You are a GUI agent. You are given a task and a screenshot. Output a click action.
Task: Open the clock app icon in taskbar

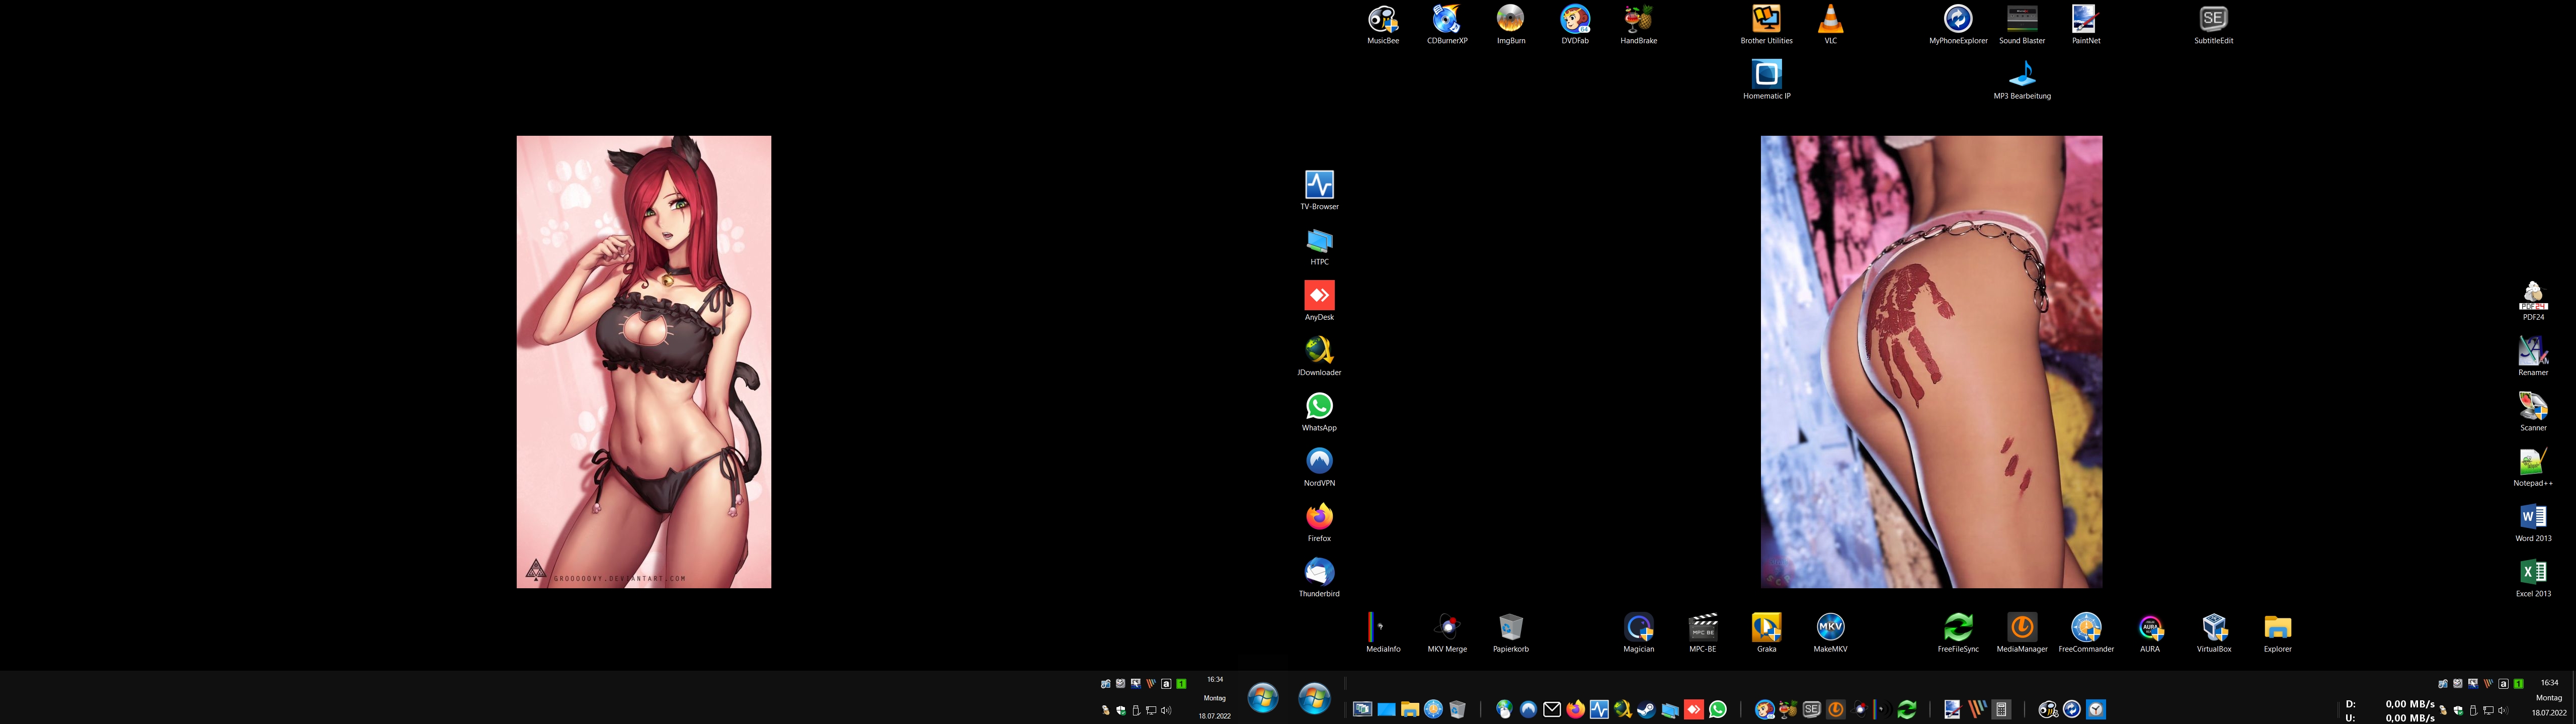(2096, 709)
